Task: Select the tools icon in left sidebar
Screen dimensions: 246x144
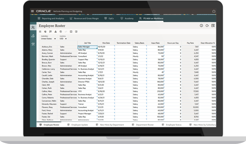Action: pyautogui.click(x=33, y=44)
